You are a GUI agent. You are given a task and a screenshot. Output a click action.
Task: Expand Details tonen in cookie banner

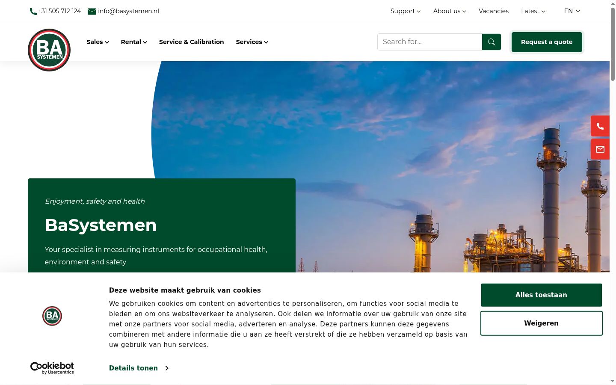pos(139,368)
